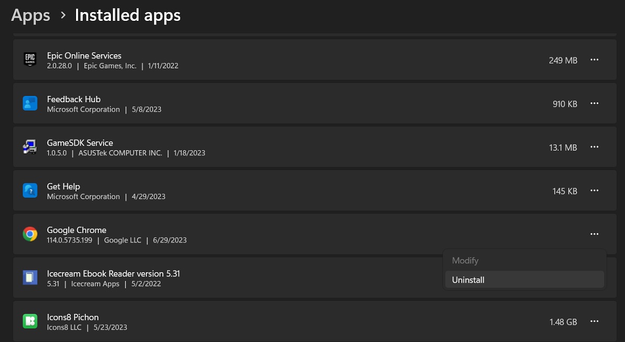Click the Epic Online Services app icon
This screenshot has width=625, height=342.
click(30, 59)
